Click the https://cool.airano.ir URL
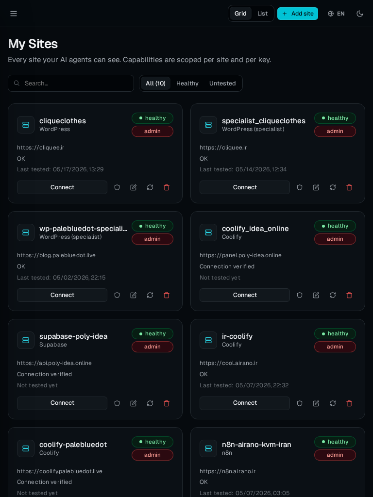 coord(228,363)
